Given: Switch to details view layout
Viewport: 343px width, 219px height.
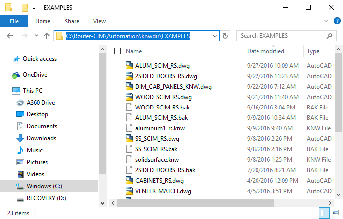Looking at the screenshot, I should click(325, 213).
